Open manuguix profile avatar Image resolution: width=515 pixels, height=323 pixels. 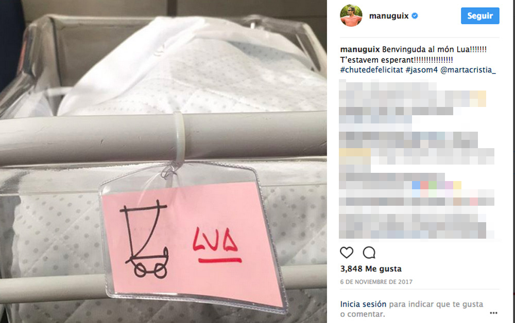[x=351, y=15]
